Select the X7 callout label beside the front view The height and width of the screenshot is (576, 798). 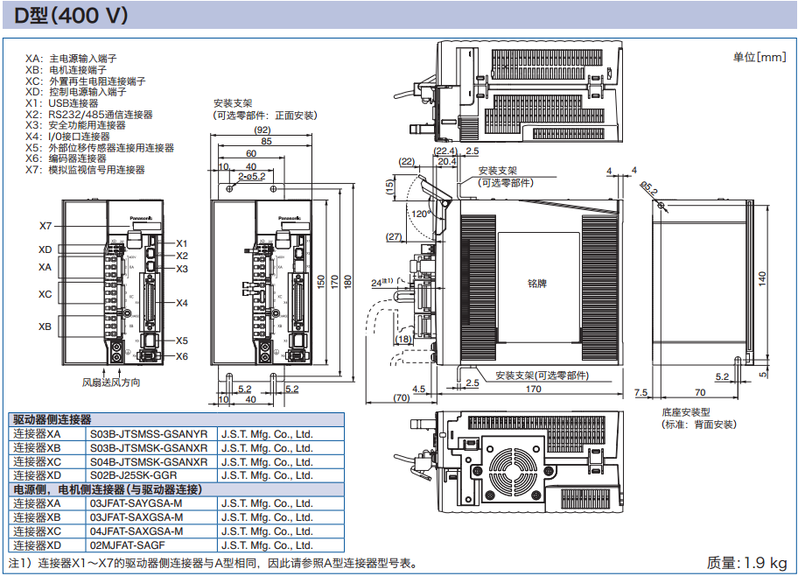click(x=45, y=226)
